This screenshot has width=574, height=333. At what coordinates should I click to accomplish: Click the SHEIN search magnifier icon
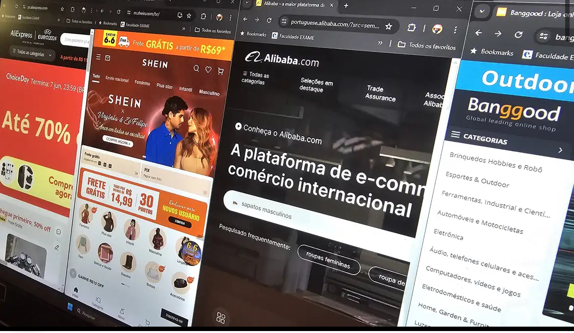pyautogui.click(x=197, y=69)
